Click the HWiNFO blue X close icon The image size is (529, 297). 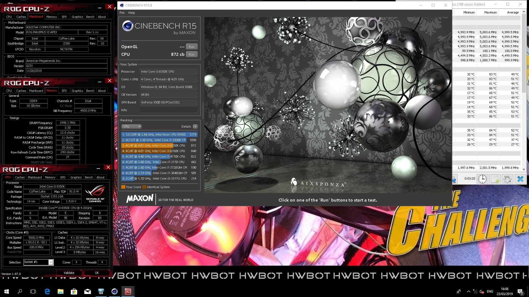[x=520, y=179]
